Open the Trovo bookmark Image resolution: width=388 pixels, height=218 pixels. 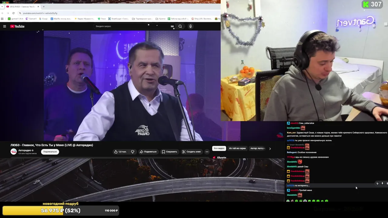102,19
